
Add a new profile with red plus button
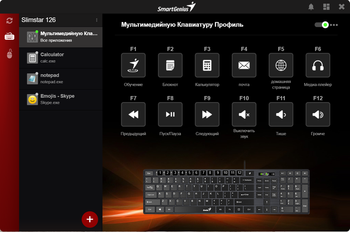click(x=90, y=219)
